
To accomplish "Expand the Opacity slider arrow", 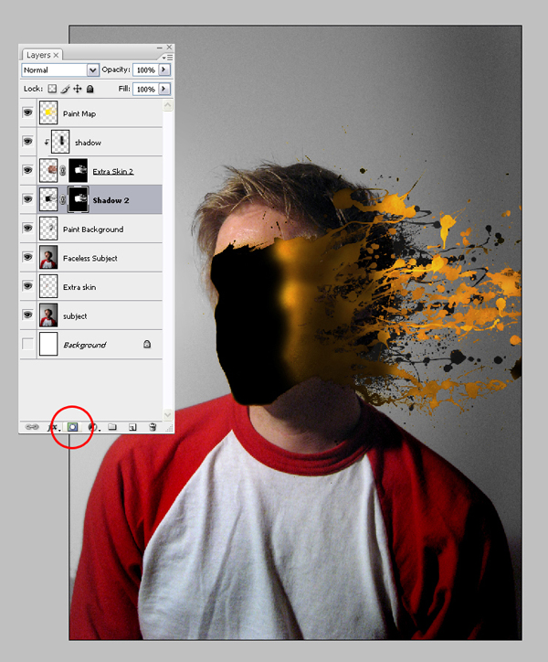I will coord(163,69).
